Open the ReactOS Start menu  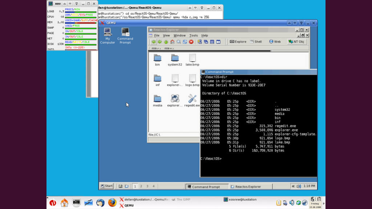(x=106, y=186)
